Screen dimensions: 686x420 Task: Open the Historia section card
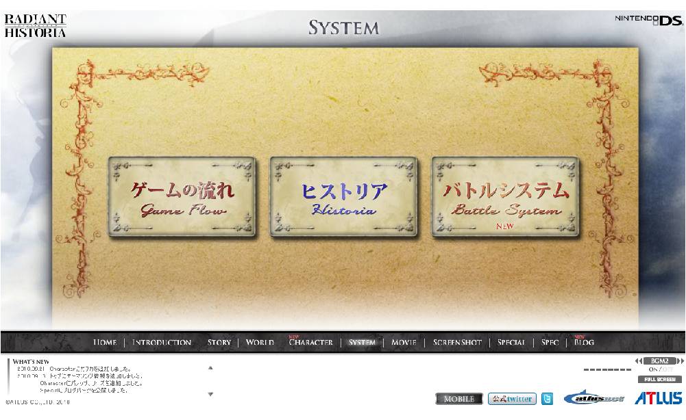tap(343, 197)
